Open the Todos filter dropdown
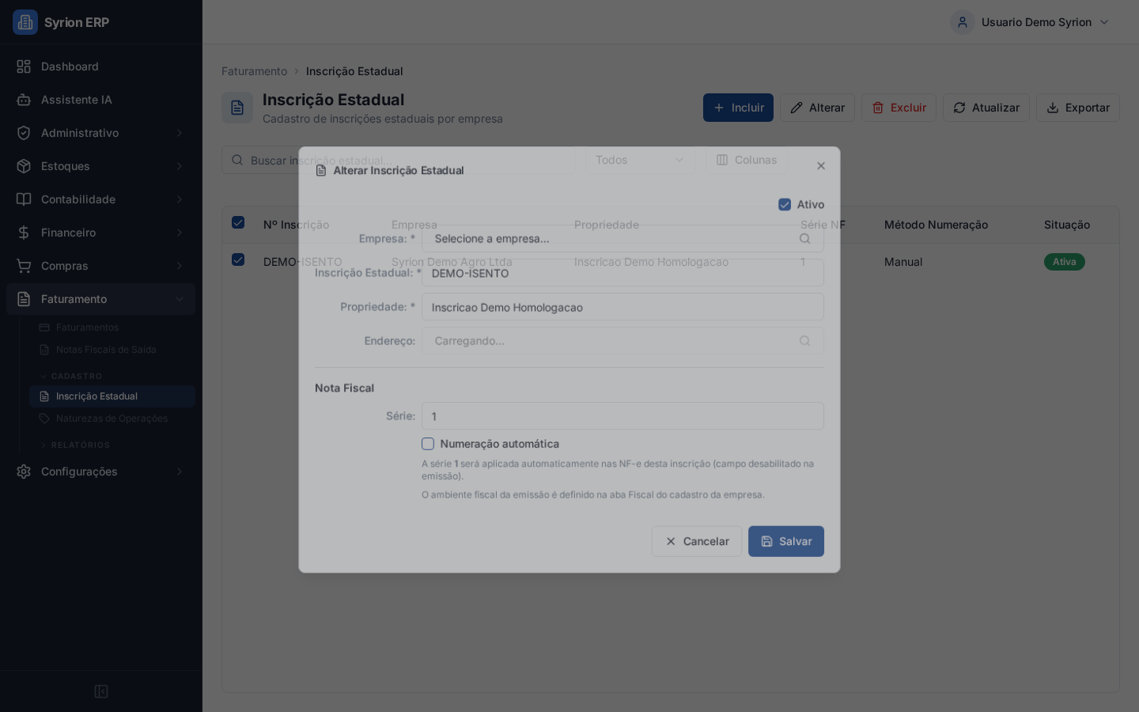The height and width of the screenshot is (712, 1139). coord(640,160)
